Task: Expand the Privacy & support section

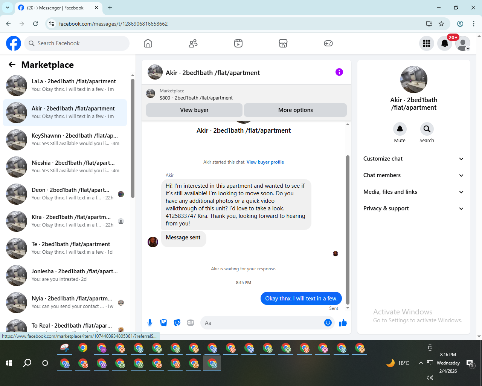Action: pos(413,208)
